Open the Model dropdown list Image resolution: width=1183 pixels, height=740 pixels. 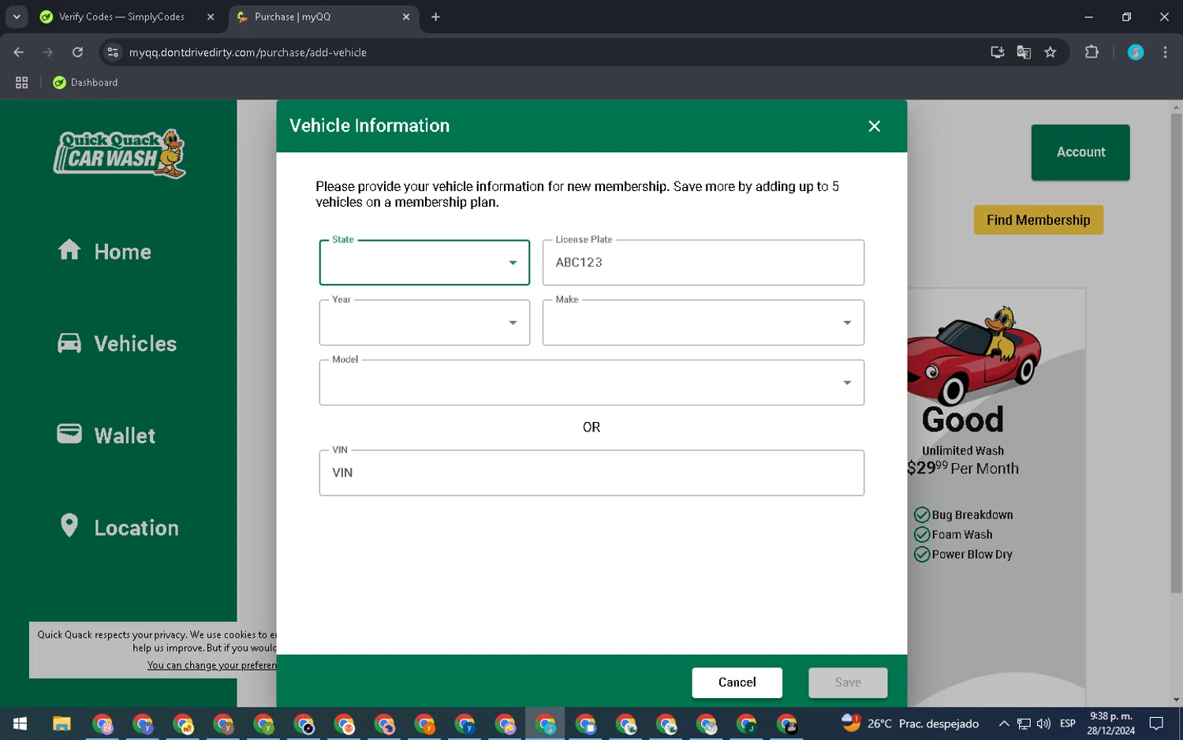[x=591, y=383]
